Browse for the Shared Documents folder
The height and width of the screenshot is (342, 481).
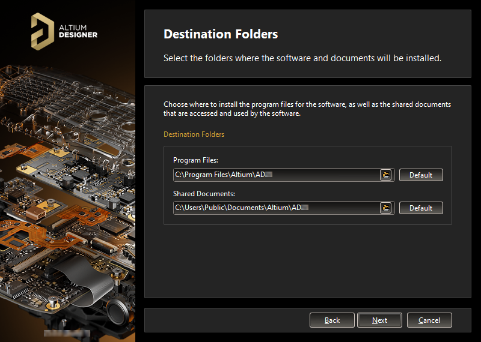(385, 208)
